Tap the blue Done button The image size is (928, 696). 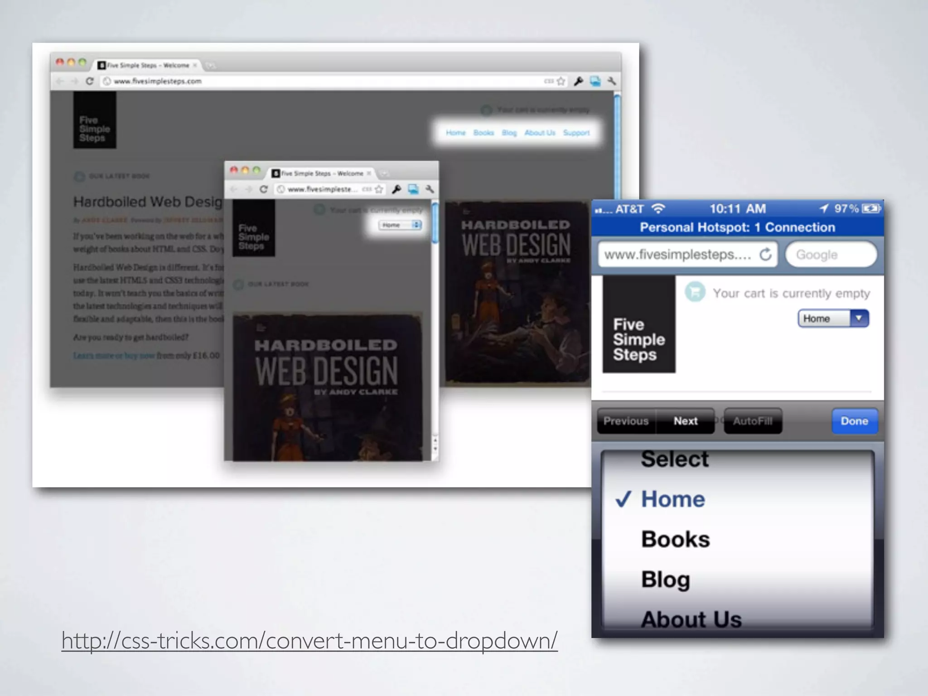[854, 421]
